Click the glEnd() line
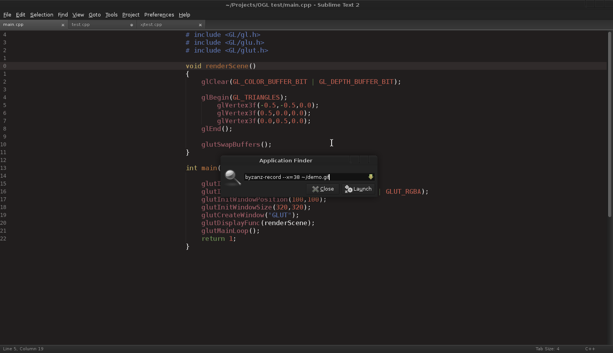Image resolution: width=613 pixels, height=353 pixels. [217, 129]
